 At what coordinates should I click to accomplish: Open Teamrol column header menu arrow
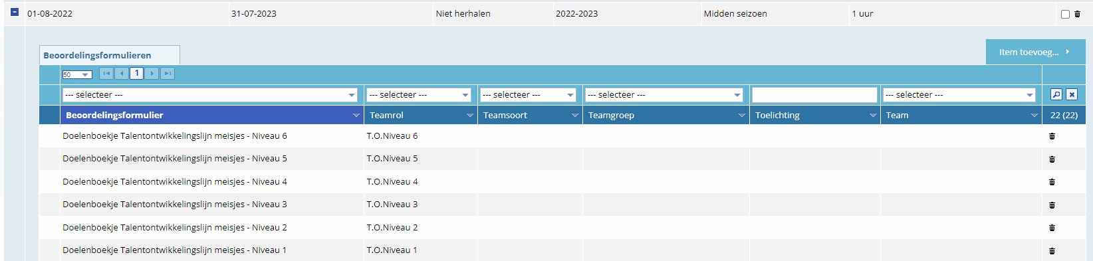[x=470, y=116]
